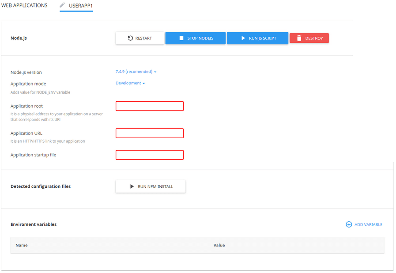The image size is (396, 273).
Task: Click the Application startup file input field
Action: tap(149, 155)
